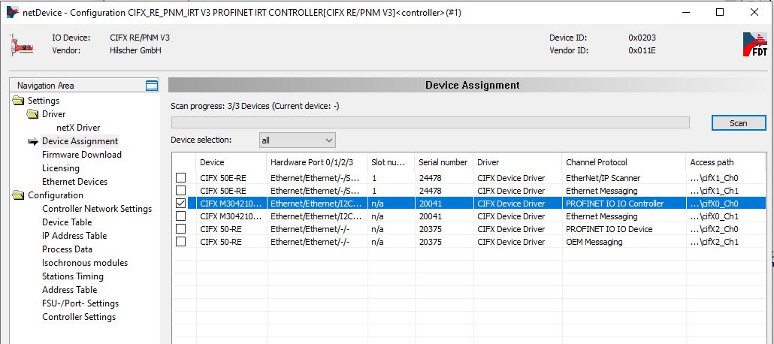
Task: Toggle the Navigation Area panel icon
Action: coord(152,86)
